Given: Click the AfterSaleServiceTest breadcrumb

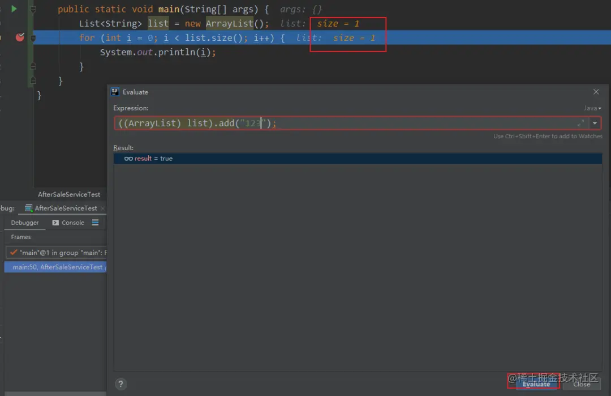Looking at the screenshot, I should [x=69, y=194].
